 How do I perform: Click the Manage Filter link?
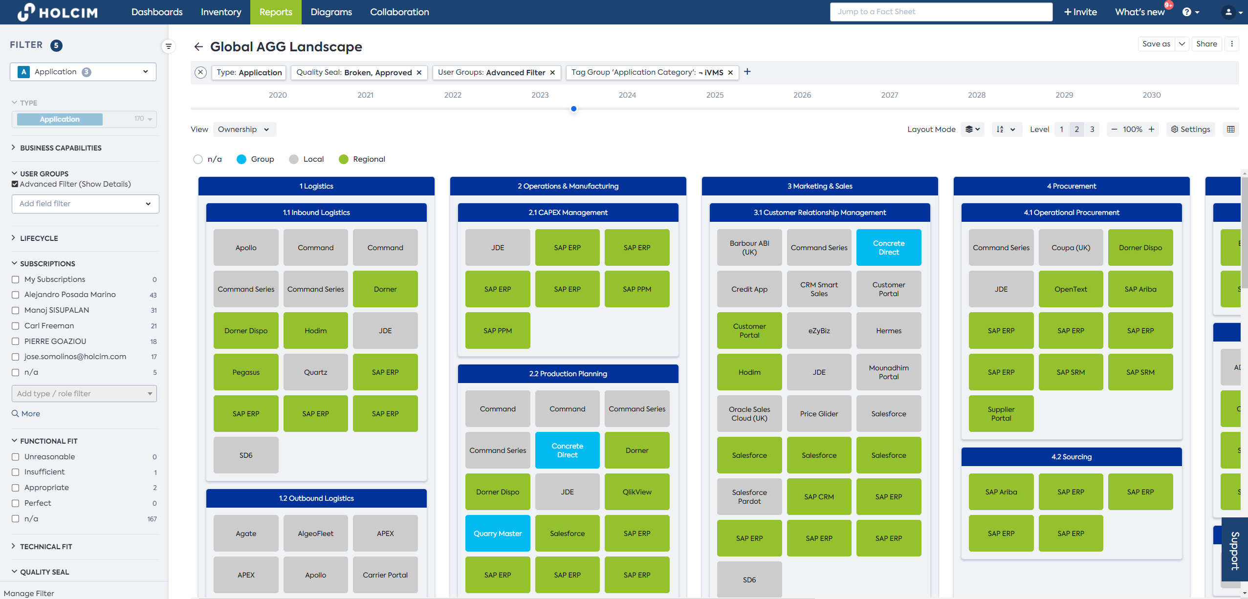coord(29,594)
